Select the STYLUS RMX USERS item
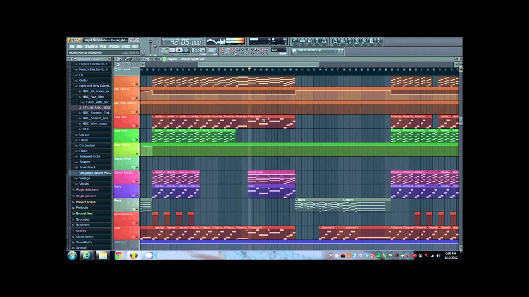 pyautogui.click(x=96, y=108)
